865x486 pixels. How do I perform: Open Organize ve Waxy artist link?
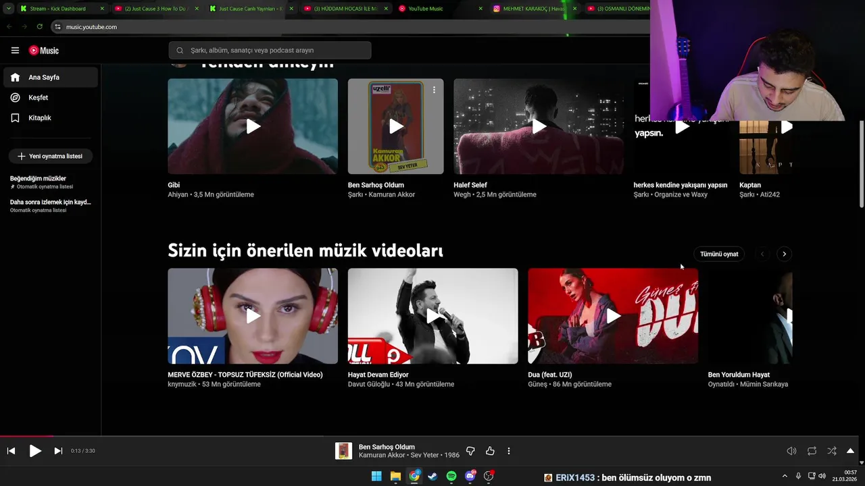coord(681,194)
